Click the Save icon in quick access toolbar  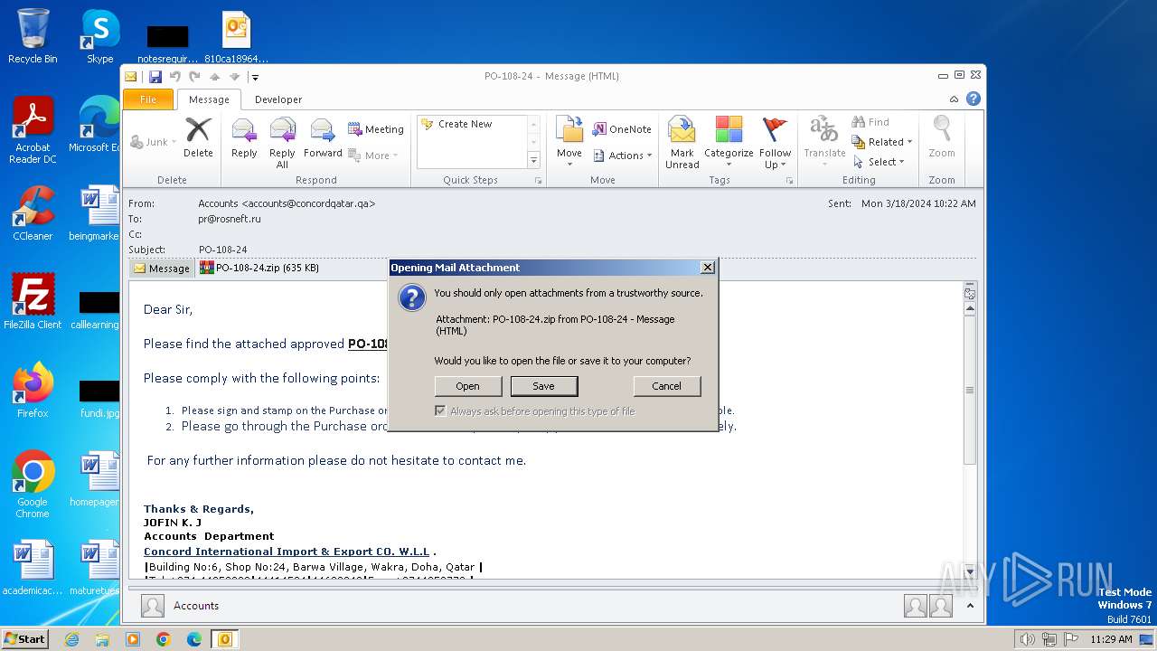pos(155,77)
